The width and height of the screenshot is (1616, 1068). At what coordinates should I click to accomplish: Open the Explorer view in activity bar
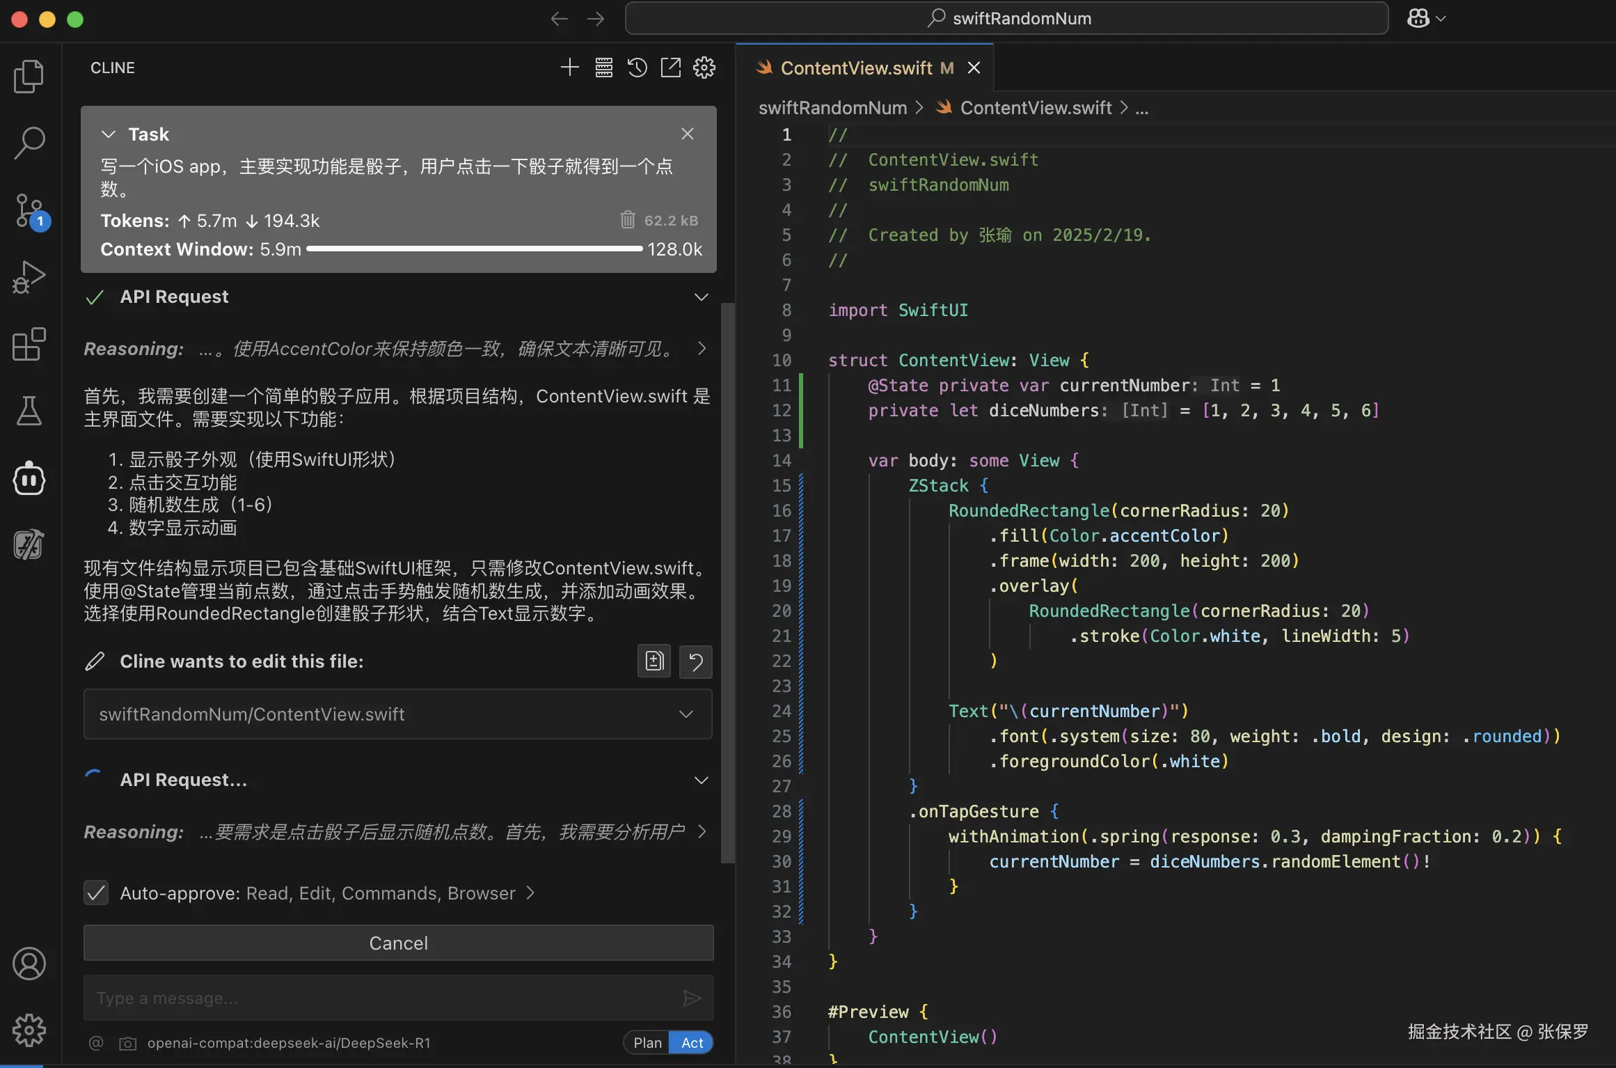coord(29,76)
